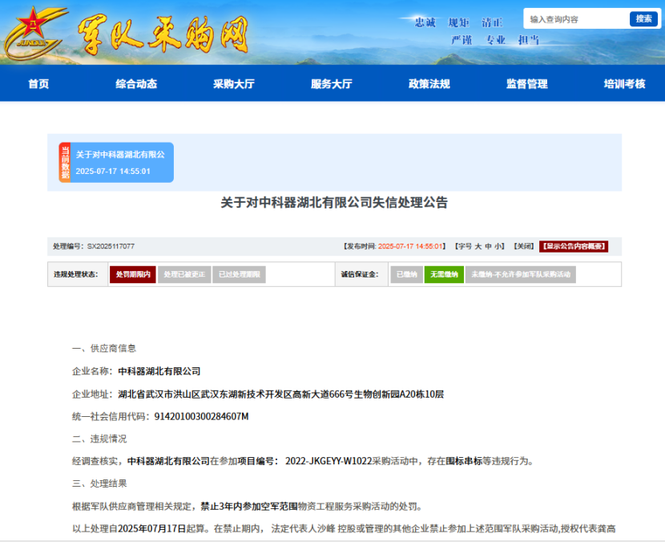665x542 pixels.
Task: Open the 培训考核 navigation tab
Action: [624, 83]
